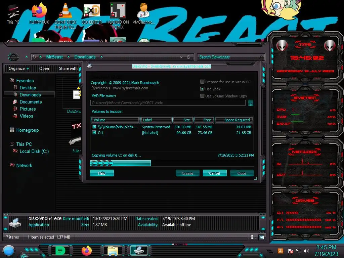Toggle Prepare for use in Virtual PC
The width and height of the screenshot is (344, 258).
(x=202, y=82)
